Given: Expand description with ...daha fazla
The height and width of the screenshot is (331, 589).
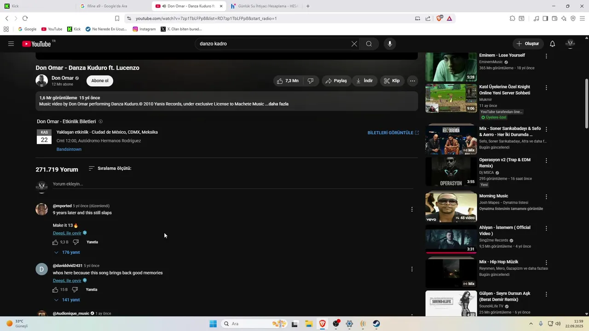Looking at the screenshot, I should [277, 104].
